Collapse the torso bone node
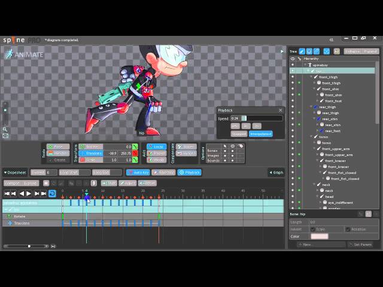This screenshot has width=383, height=287. [x=311, y=137]
